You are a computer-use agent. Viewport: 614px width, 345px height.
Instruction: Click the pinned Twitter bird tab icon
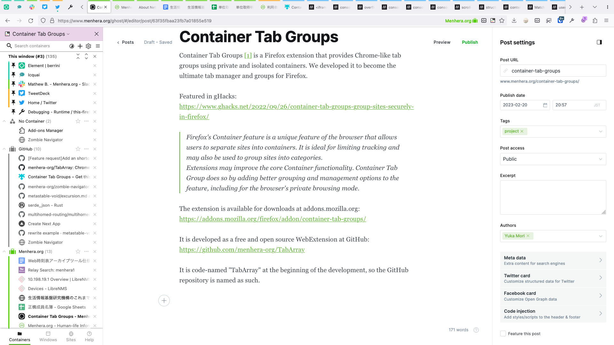pos(58,7)
